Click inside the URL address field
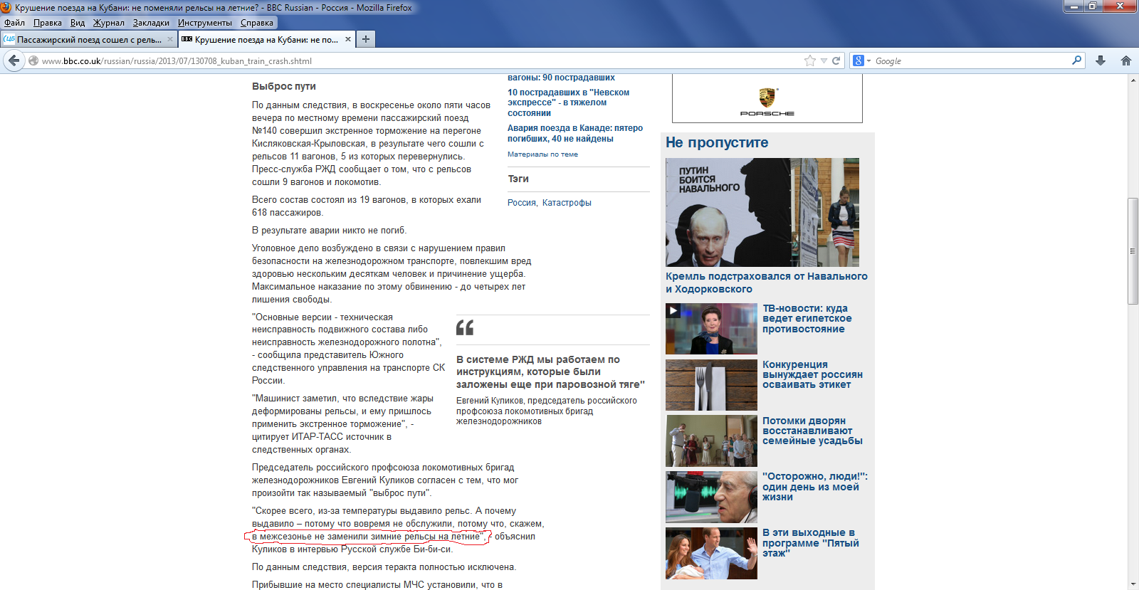Screen dimensions: 1139x590 [x=427, y=61]
